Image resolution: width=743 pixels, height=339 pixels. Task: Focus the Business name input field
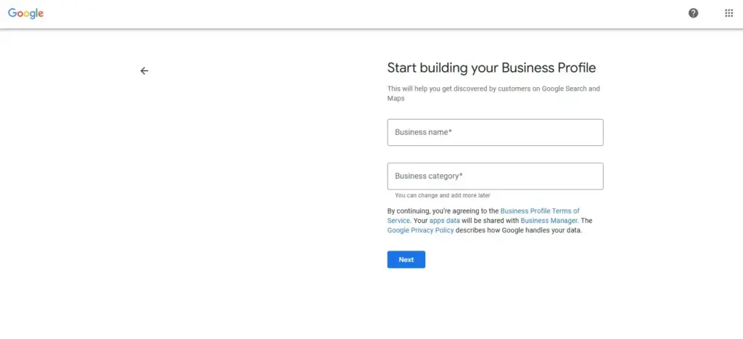(495, 133)
